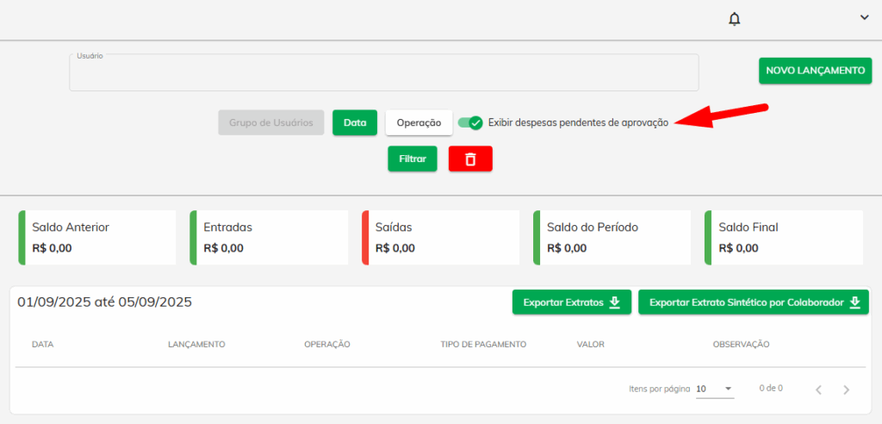Click download icon in Exportar Extratos

pyautogui.click(x=615, y=302)
